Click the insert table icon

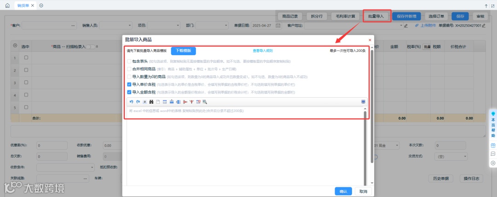164,102
